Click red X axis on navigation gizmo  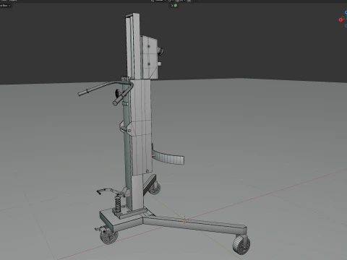coord(340,19)
